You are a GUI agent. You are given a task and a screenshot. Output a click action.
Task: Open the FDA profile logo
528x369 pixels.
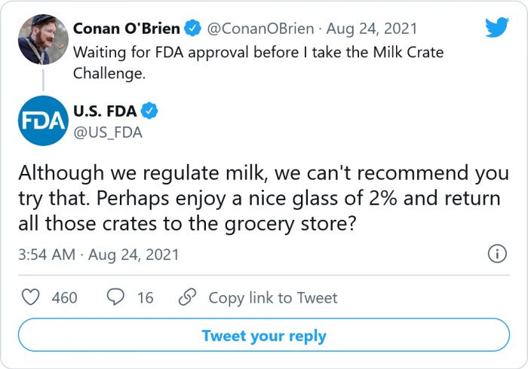41,120
